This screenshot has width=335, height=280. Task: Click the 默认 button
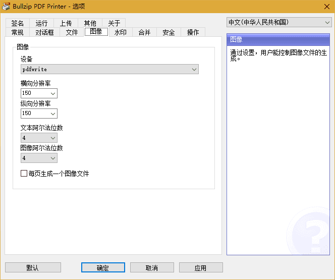33,267
